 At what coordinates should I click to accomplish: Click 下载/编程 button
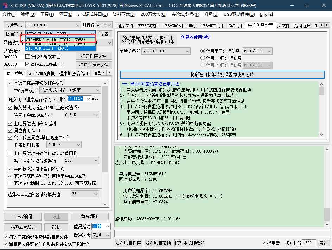coord(23,217)
